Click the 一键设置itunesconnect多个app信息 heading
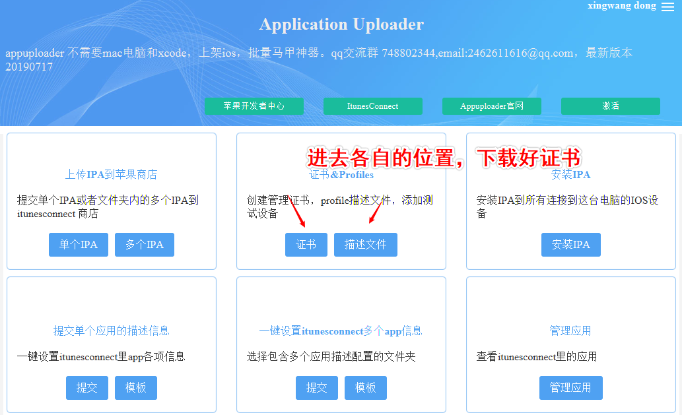 click(x=341, y=331)
